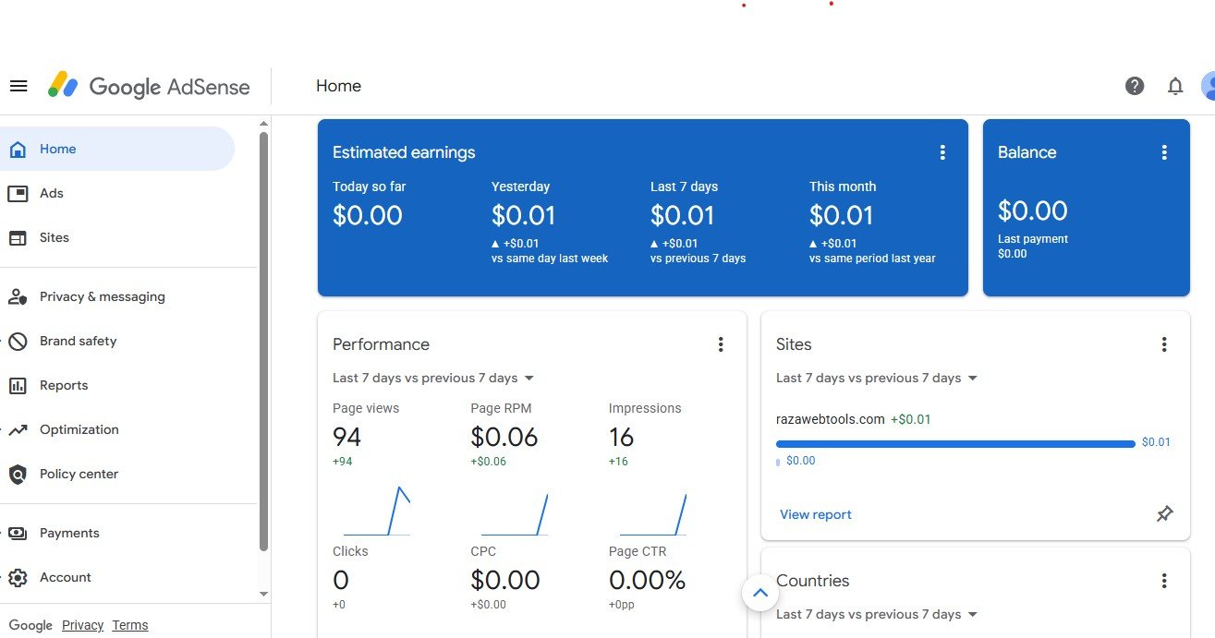The image size is (1215, 638).
Task: Open Sites card three-dot menu
Action: coord(1164,344)
